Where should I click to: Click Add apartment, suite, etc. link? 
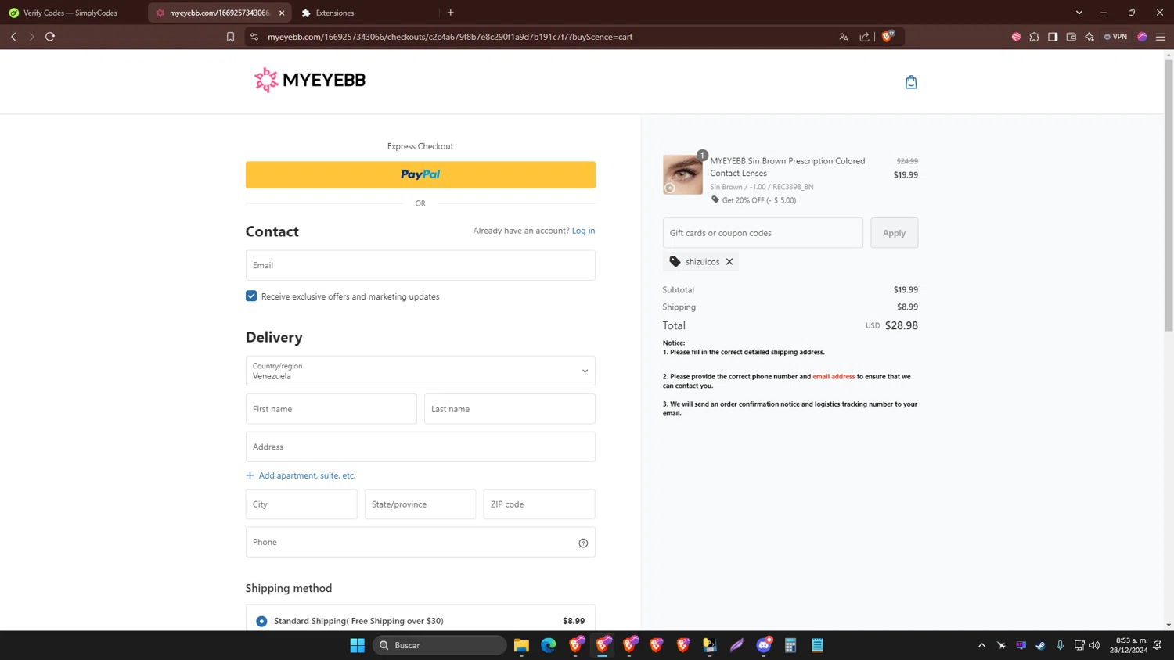click(301, 475)
